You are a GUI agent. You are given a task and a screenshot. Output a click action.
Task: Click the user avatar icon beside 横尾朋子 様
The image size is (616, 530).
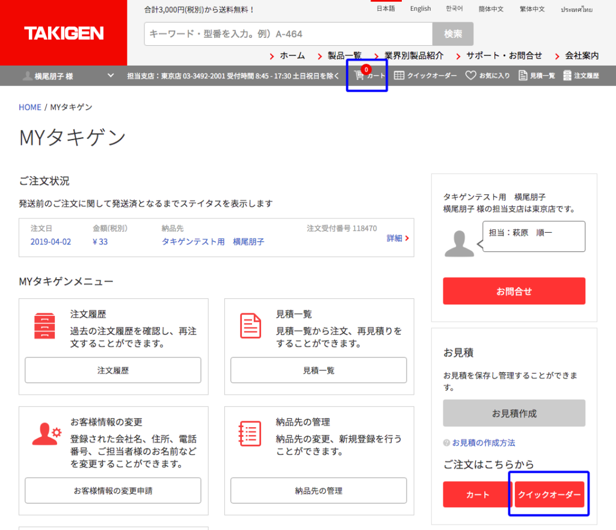click(x=28, y=75)
